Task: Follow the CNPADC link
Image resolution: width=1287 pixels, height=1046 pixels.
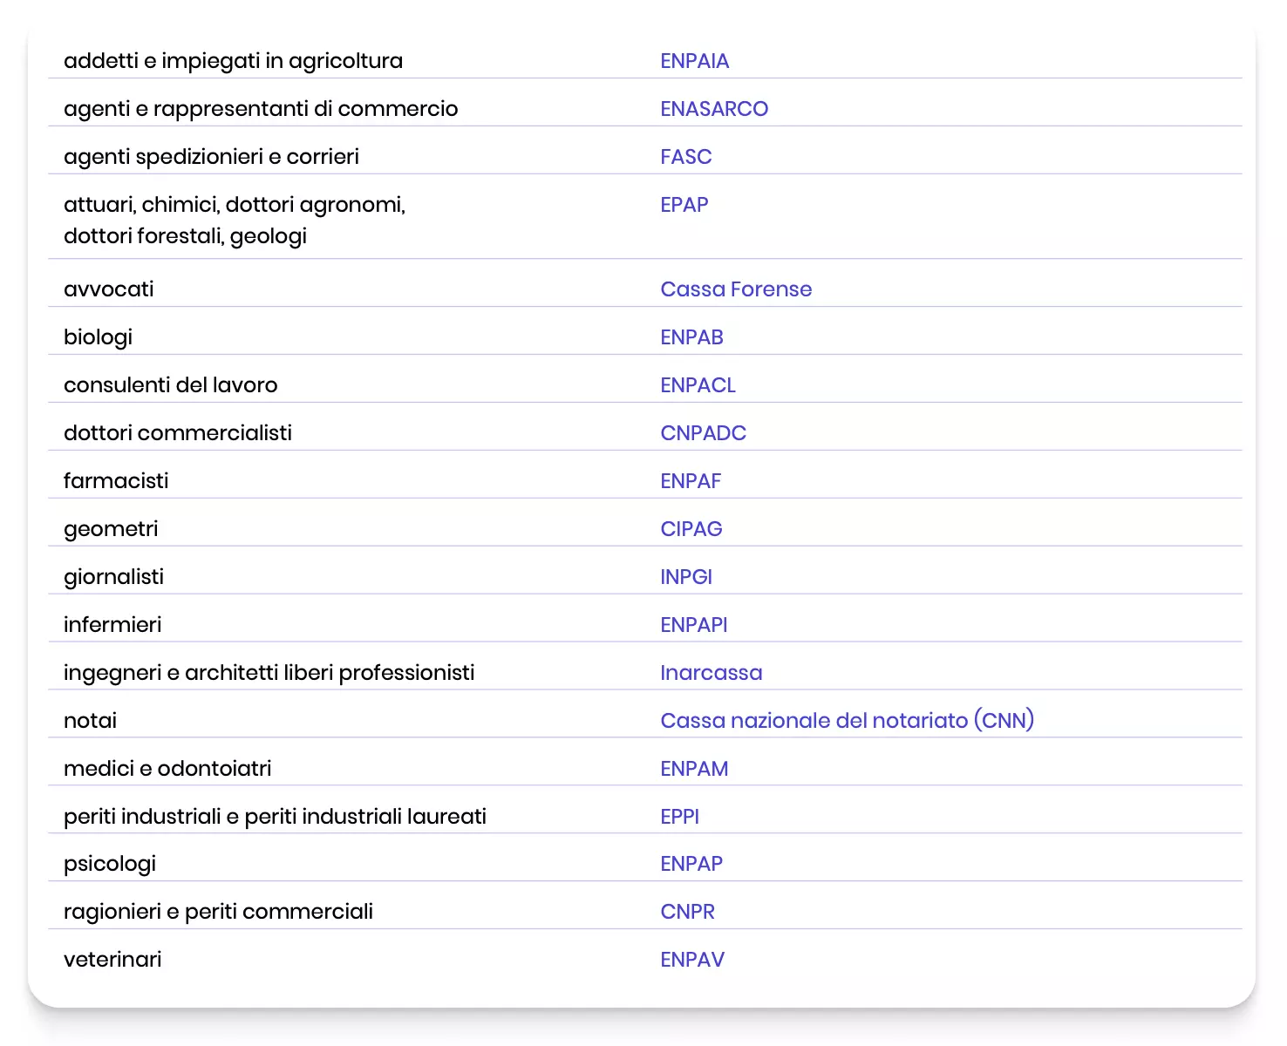Action: (x=703, y=433)
